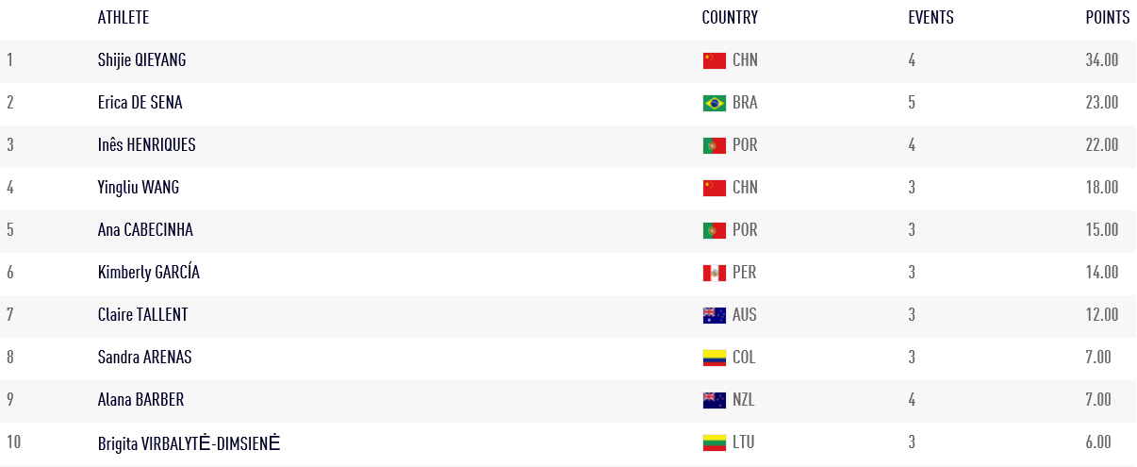Image resolution: width=1137 pixels, height=467 pixels.
Task: Click the China flag beside Yingliu WANG
Action: coord(714,188)
